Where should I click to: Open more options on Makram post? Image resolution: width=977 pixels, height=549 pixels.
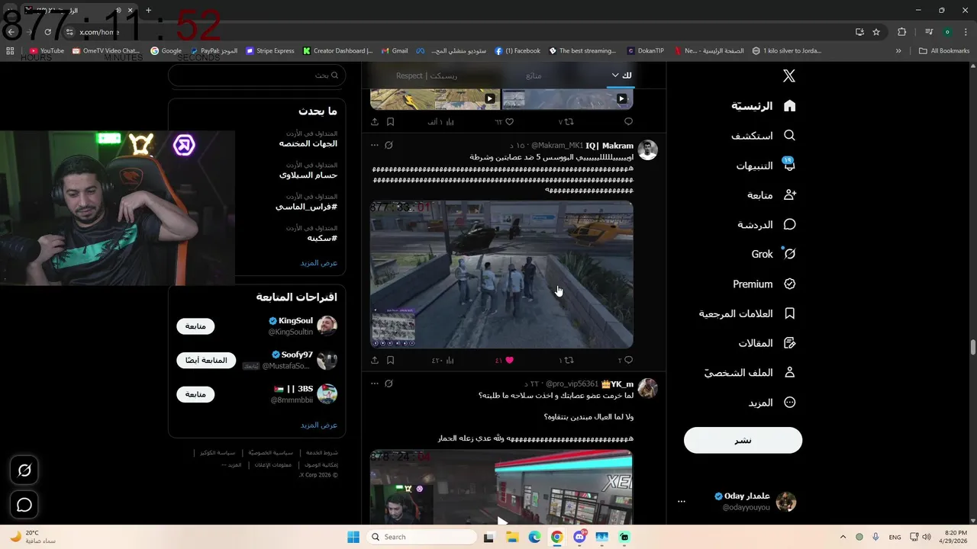(375, 145)
